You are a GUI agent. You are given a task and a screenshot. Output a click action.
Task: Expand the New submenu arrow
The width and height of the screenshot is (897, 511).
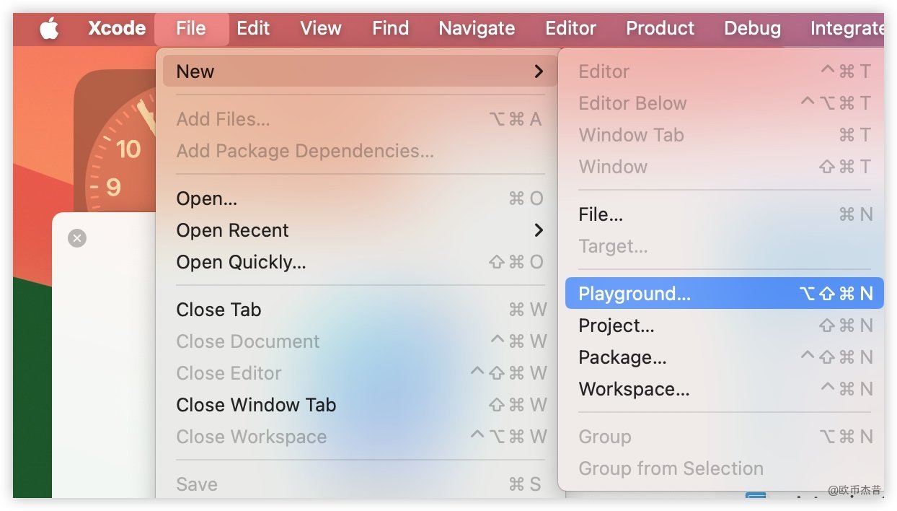point(538,71)
